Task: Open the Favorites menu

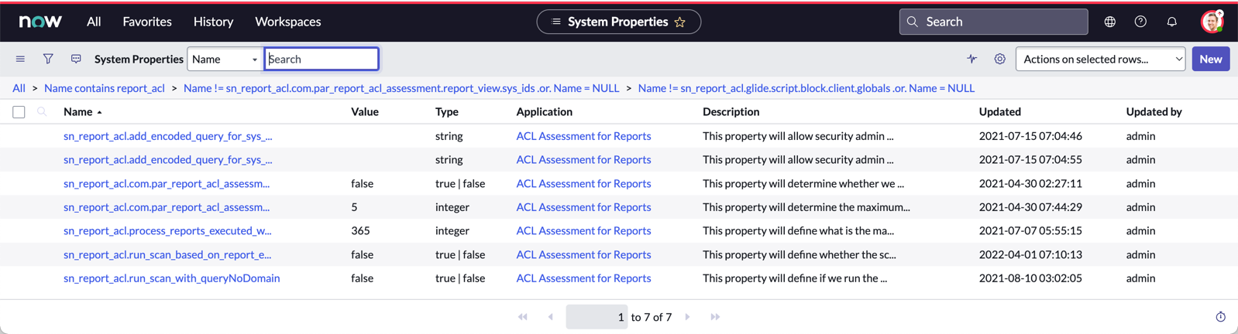Action: click(x=147, y=22)
